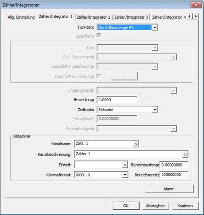Image resolution: width=204 pixels, height=215 pixels.
Task: Switch to Allg. Einstellung tab
Action: pos(21,17)
